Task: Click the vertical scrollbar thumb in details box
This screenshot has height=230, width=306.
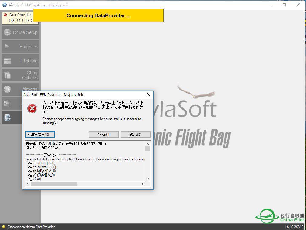Action: click(x=148, y=149)
